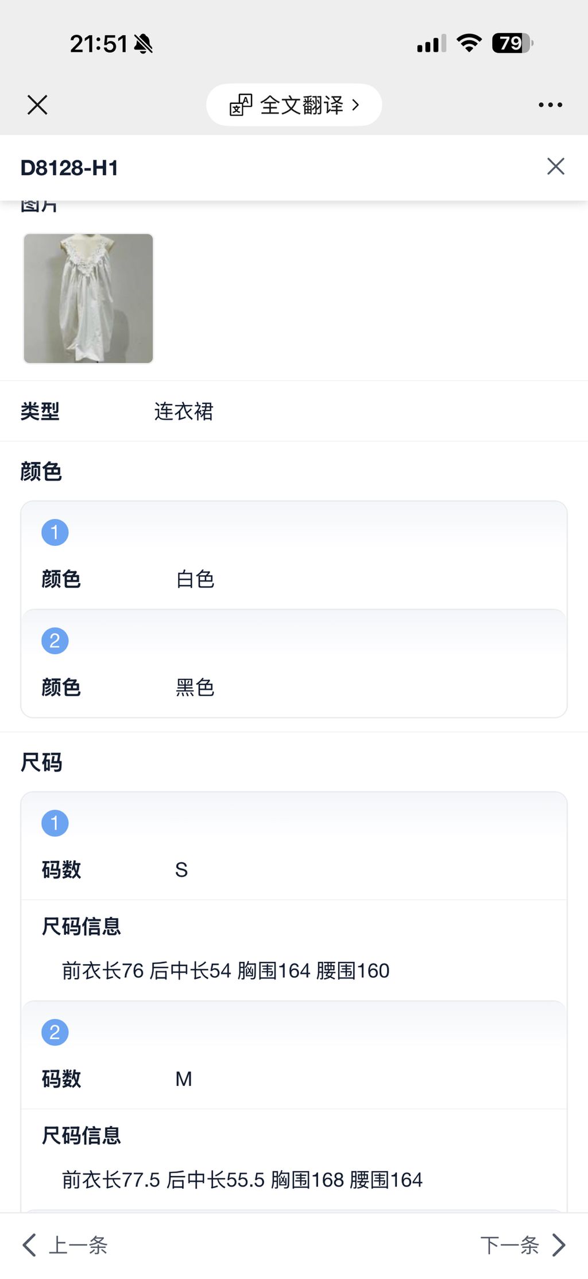Select color entry number 2 badge
The height and width of the screenshot is (1279, 588).
[x=55, y=641]
